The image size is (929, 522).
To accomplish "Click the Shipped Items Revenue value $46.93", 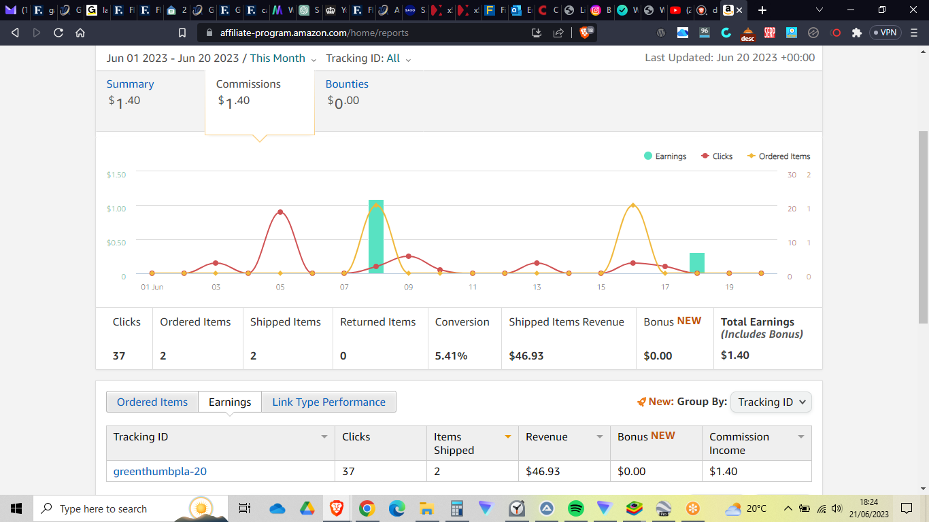I will pyautogui.click(x=526, y=355).
